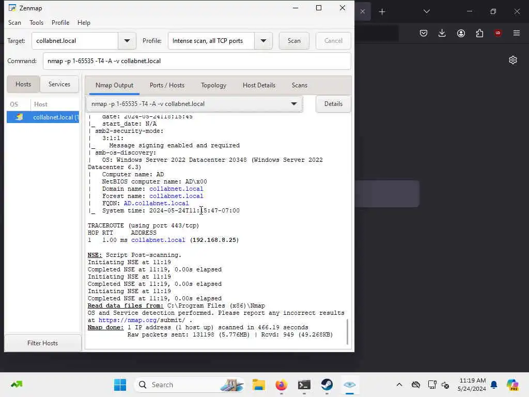Sort by the Host column header
This screenshot has width=529, height=397.
(x=41, y=104)
